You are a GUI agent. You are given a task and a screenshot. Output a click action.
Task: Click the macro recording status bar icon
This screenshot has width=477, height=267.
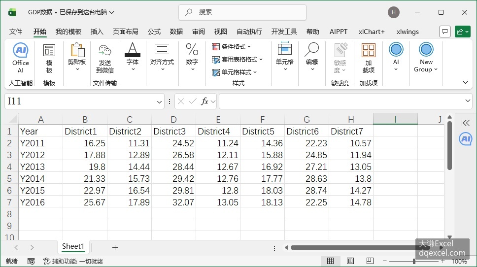[x=31, y=261]
